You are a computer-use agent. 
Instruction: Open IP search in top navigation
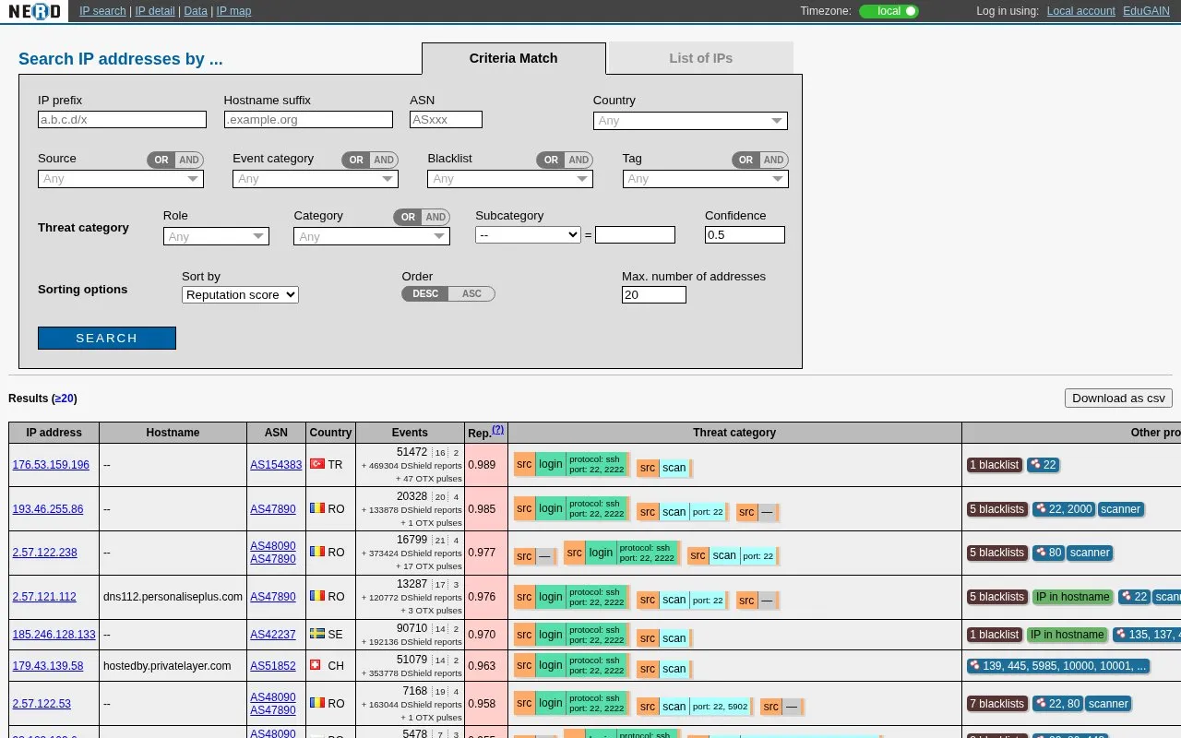[102, 11]
